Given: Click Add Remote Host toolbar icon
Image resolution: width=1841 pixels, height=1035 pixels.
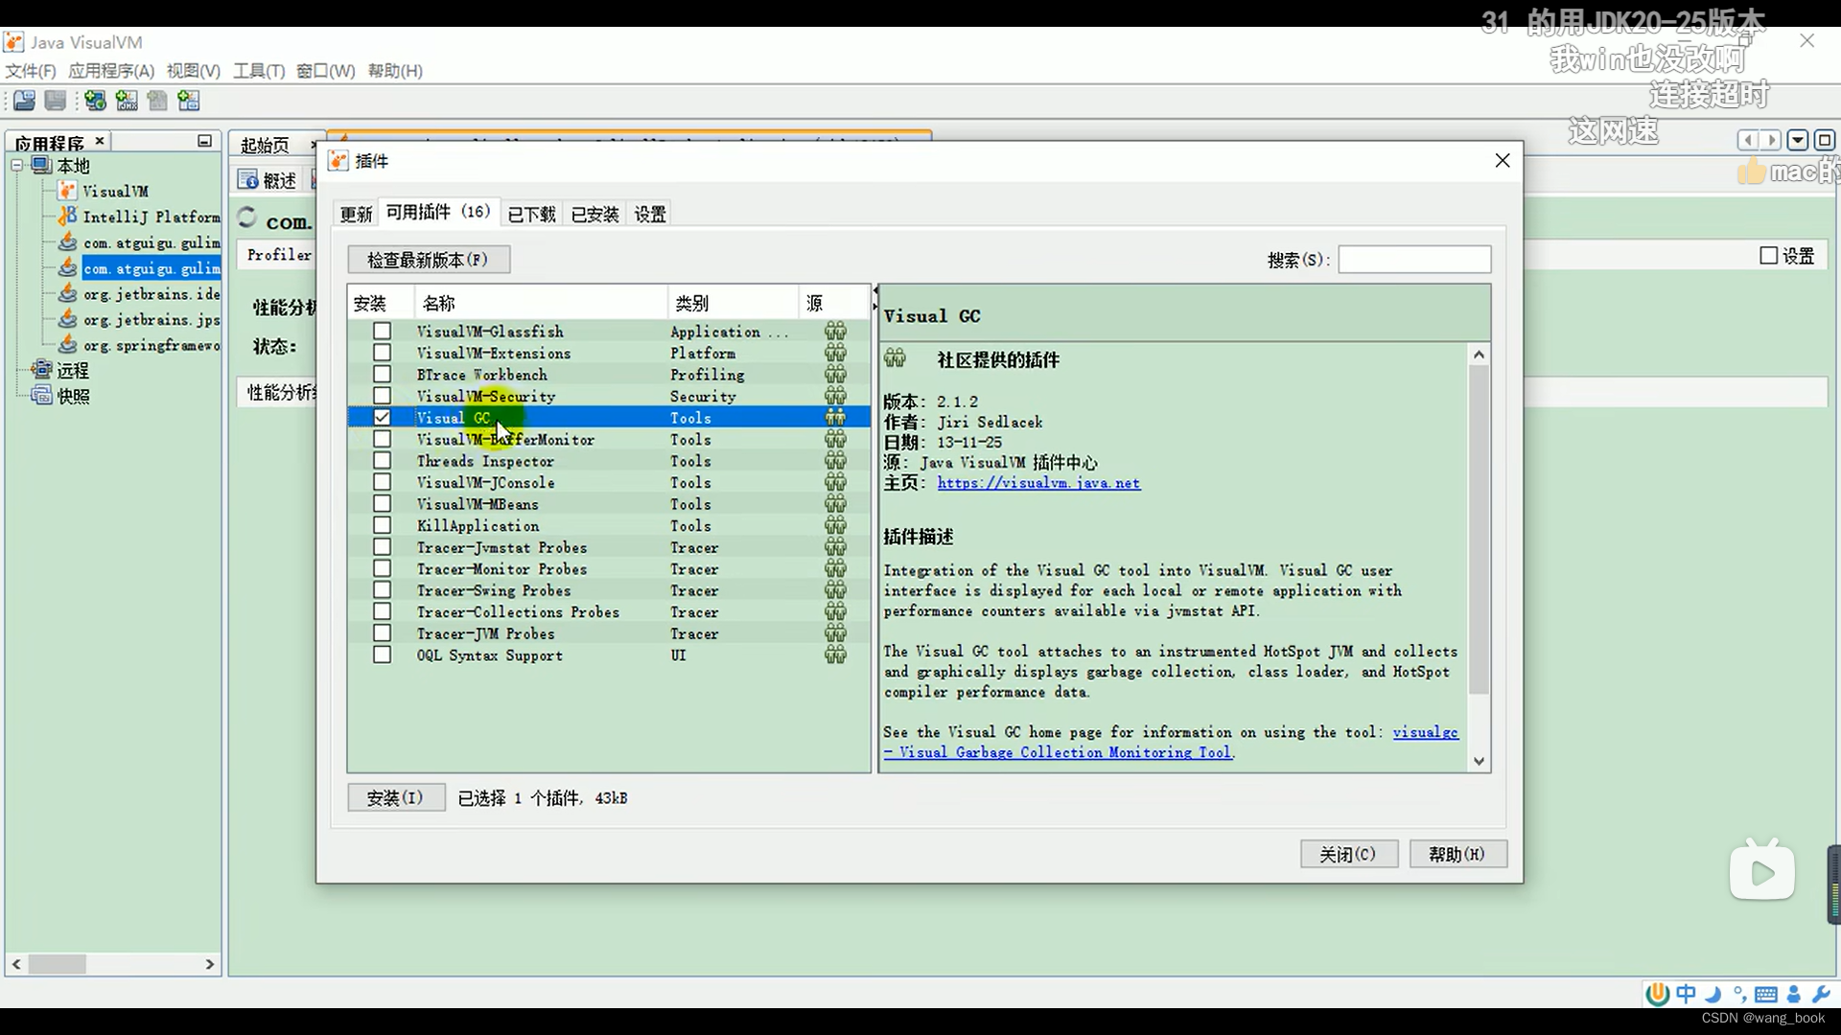Looking at the screenshot, I should (x=95, y=101).
